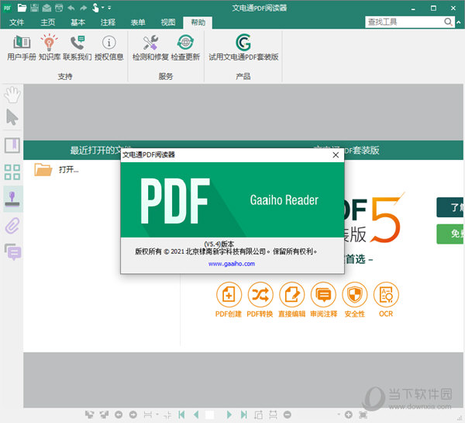Open the attachments paperclip panel
The width and height of the screenshot is (465, 423).
(12, 226)
